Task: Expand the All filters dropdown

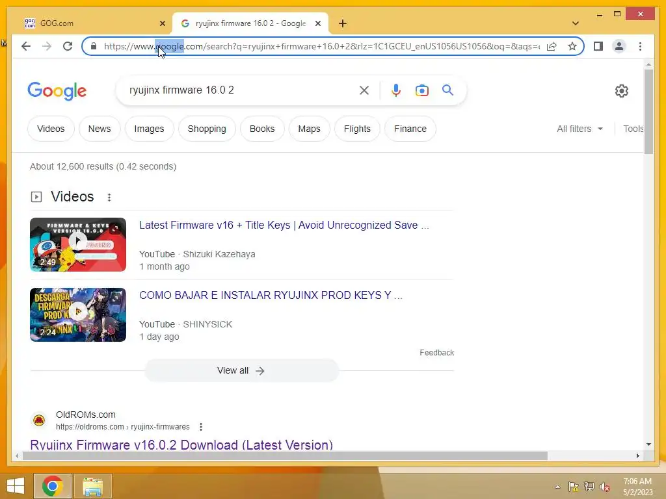Action: 579,129
